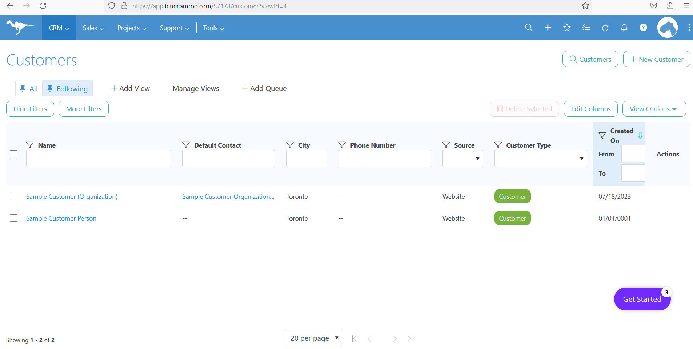Screen dimensions: 693x349
Task: Click the plus quick-add icon in header
Action: tap(548, 28)
